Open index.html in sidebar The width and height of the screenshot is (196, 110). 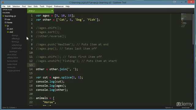click(12, 64)
